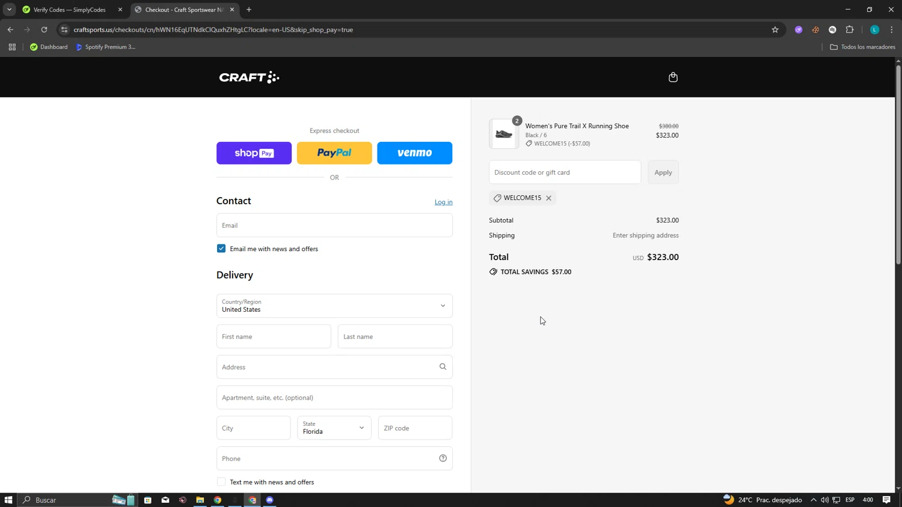Close the Checkout Craft Sportswear tab
This screenshot has height=507, width=902.
pyautogui.click(x=232, y=10)
